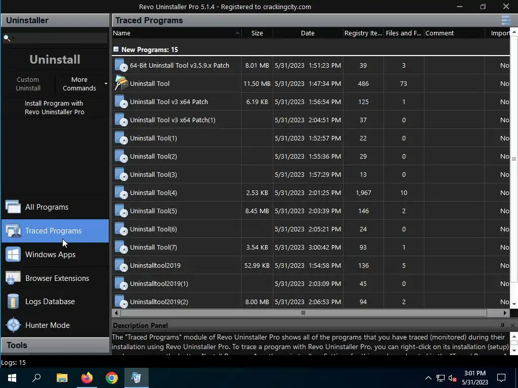This screenshot has height=388, width=518.
Task: Click the Uninstall Tool(3) row icon
Action: (121, 174)
